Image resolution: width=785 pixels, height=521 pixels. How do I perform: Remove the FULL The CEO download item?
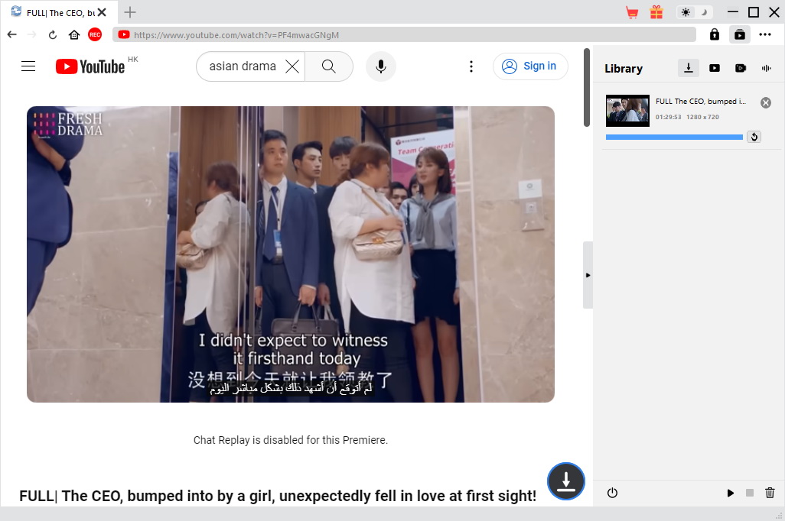(x=765, y=102)
